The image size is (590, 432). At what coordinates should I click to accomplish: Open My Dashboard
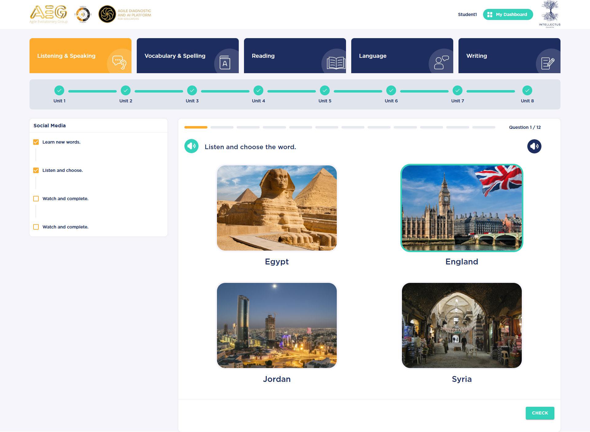click(508, 14)
